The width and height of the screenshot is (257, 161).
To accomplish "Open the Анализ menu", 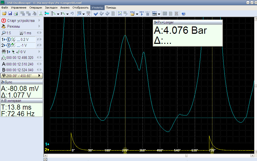I will [x=65, y=8].
